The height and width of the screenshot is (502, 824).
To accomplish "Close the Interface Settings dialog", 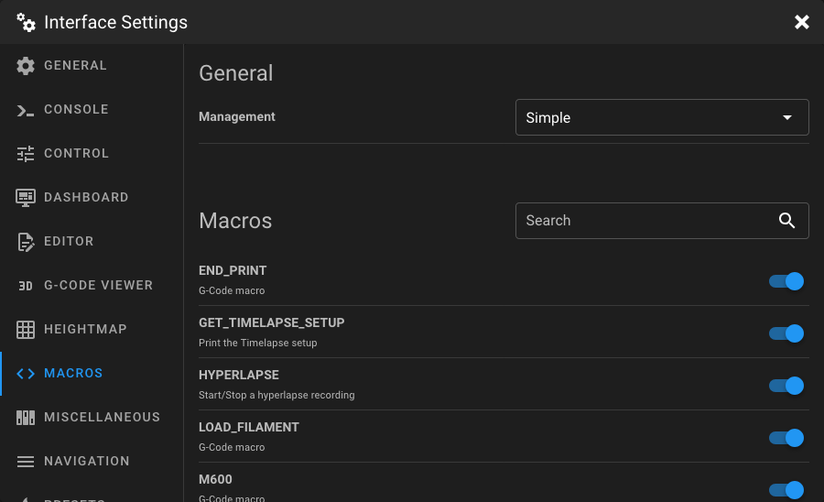I will pos(801,22).
